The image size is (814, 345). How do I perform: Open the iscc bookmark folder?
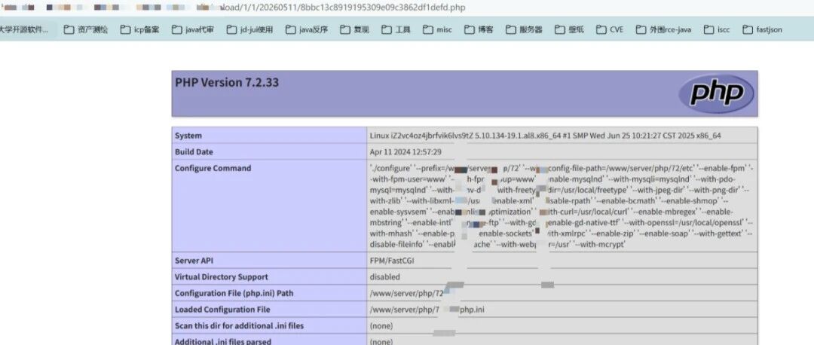(x=717, y=29)
